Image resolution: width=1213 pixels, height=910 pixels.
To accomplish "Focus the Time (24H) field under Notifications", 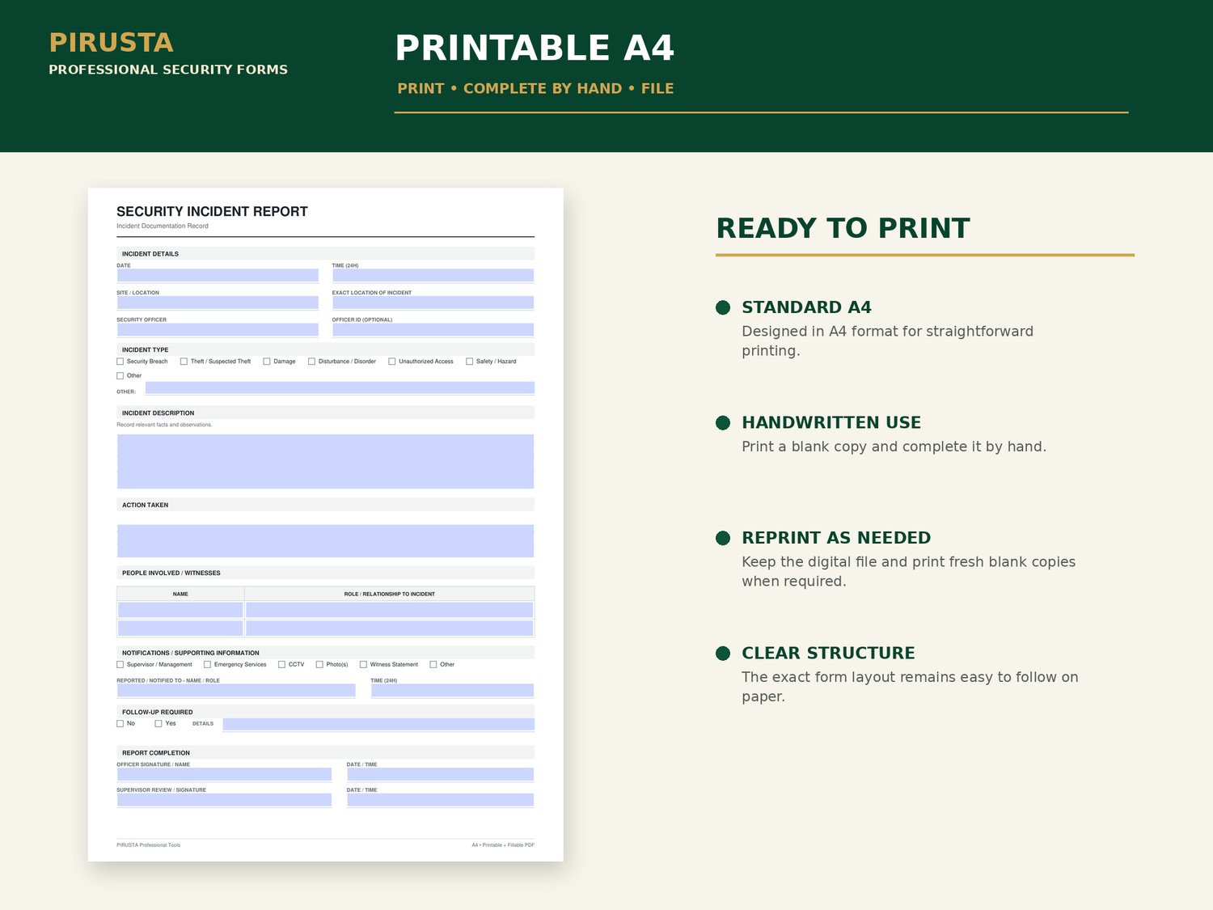I will 452,691.
